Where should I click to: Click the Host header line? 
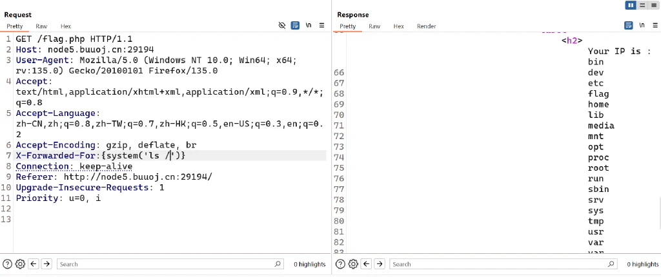click(x=85, y=50)
